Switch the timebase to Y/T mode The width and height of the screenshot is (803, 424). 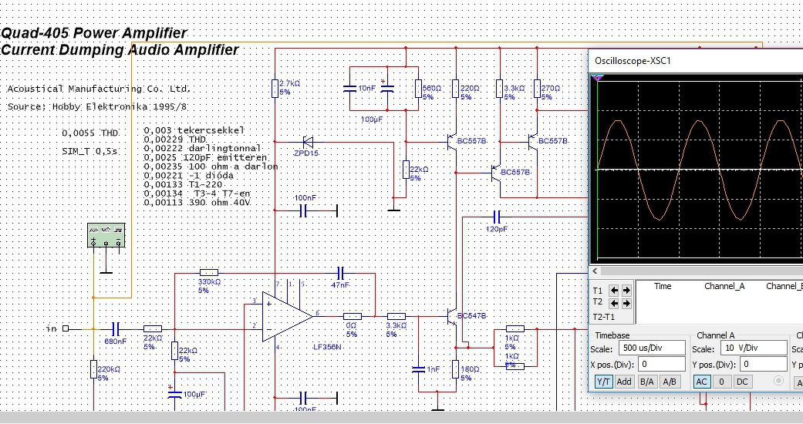(x=604, y=382)
